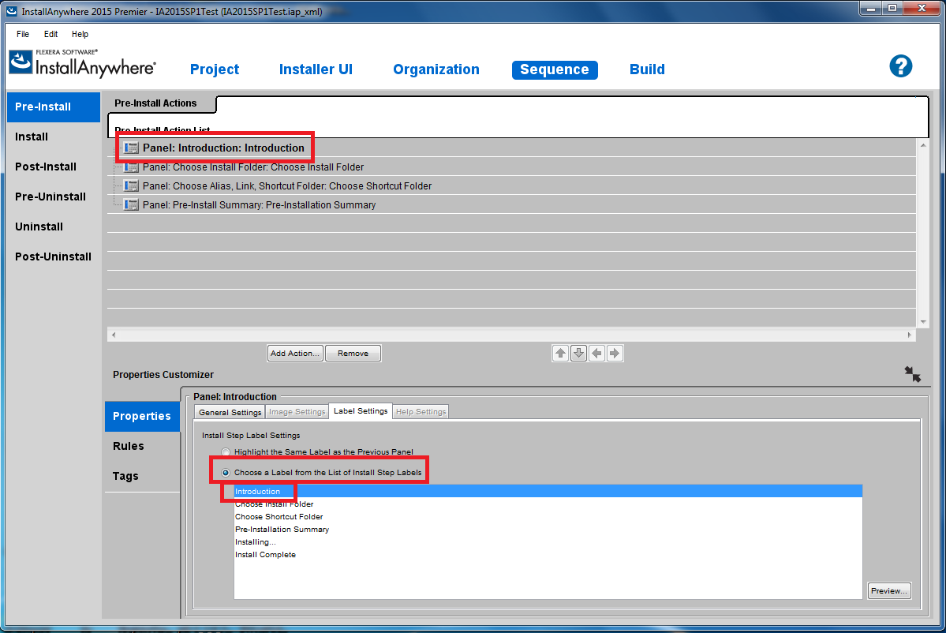Viewport: 946px width, 633px height.
Task: Select Highlight the Same Label as Previous Panel
Action: (226, 452)
